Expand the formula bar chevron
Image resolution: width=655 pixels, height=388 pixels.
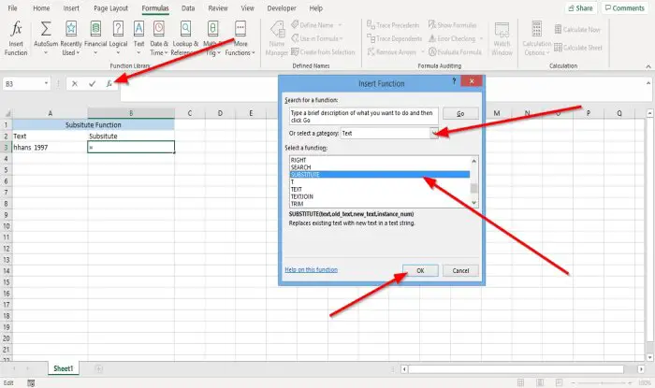pyautogui.click(x=648, y=83)
